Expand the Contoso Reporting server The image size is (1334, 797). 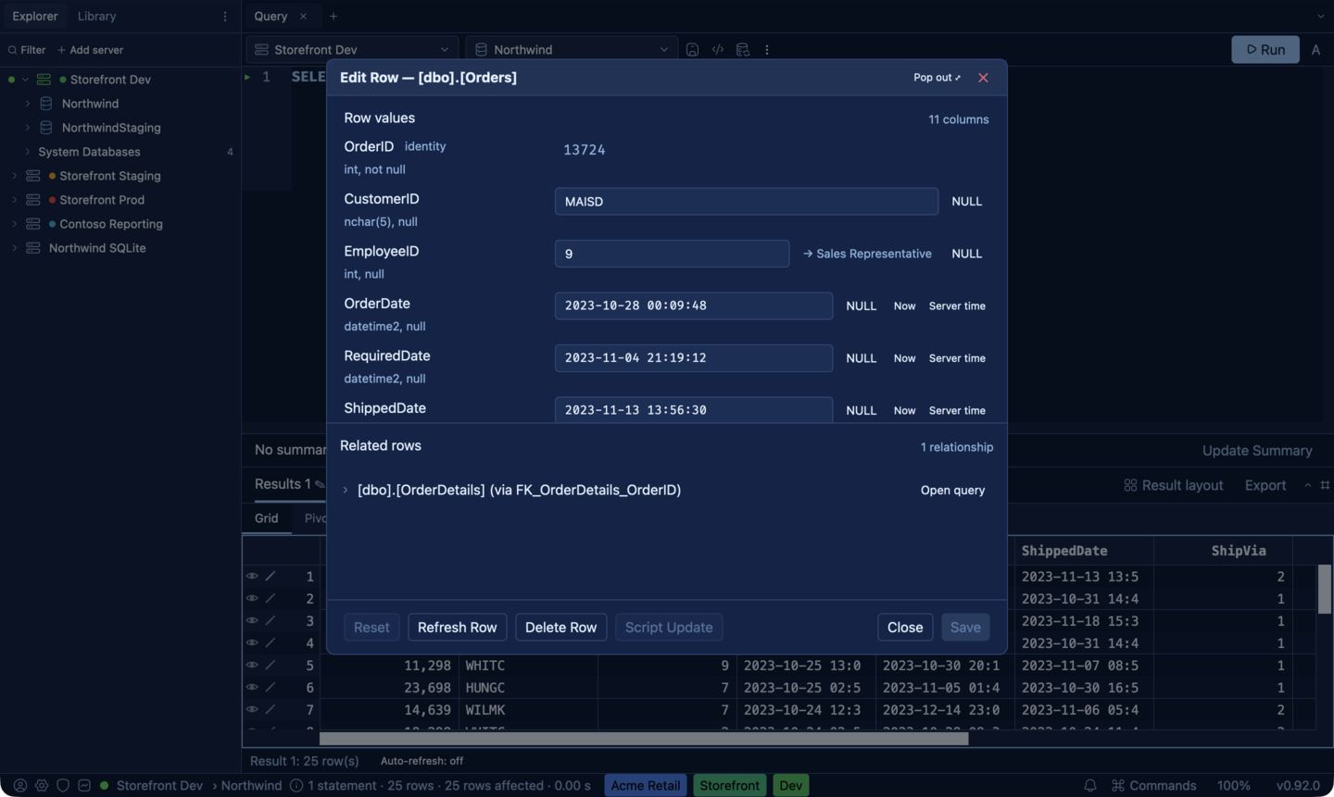14,224
